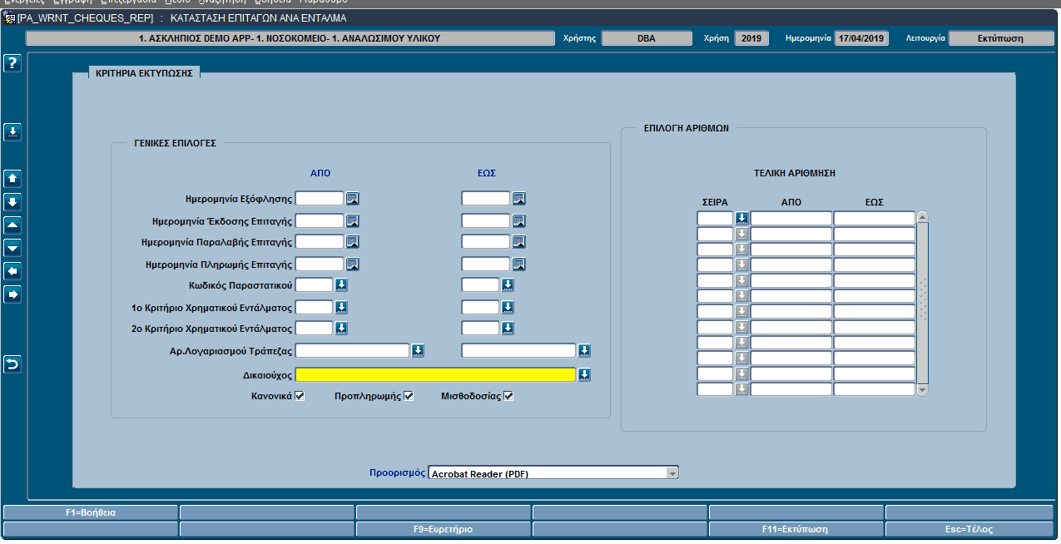Click the Χρήστης value DBA
This screenshot has width=1061, height=544.
point(647,38)
